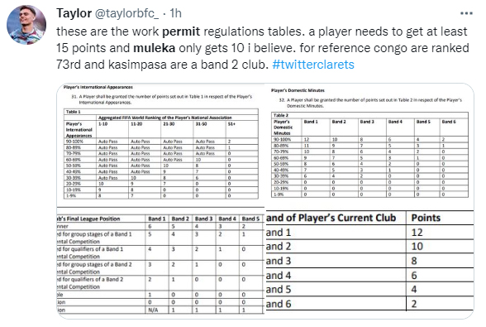This screenshot has width=486, height=327.
Task: Open the International Appearances table image
Action: click(160, 145)
